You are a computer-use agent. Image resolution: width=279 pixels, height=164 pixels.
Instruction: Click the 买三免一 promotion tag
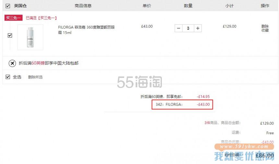[14, 18]
